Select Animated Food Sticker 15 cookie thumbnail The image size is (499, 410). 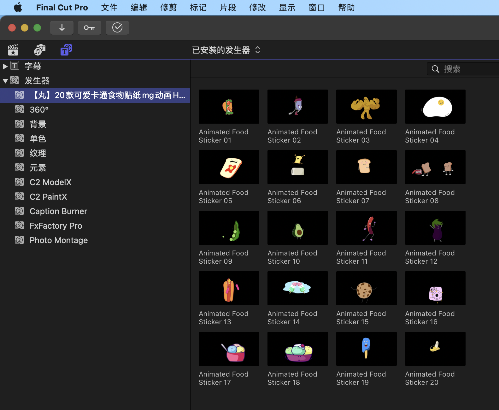pyautogui.click(x=367, y=288)
